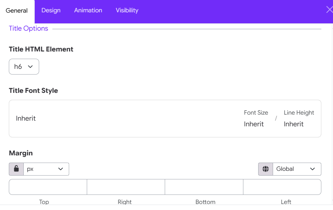
Task: Click the Right margin input field
Action: pyautogui.click(x=126, y=187)
